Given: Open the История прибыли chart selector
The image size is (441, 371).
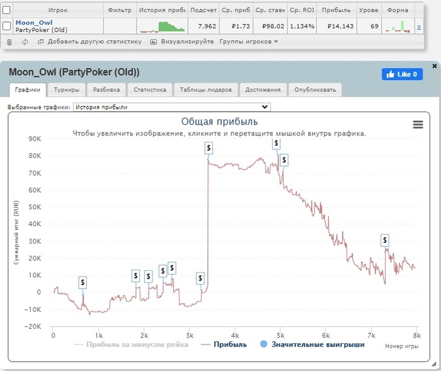Looking at the screenshot, I should pos(171,107).
